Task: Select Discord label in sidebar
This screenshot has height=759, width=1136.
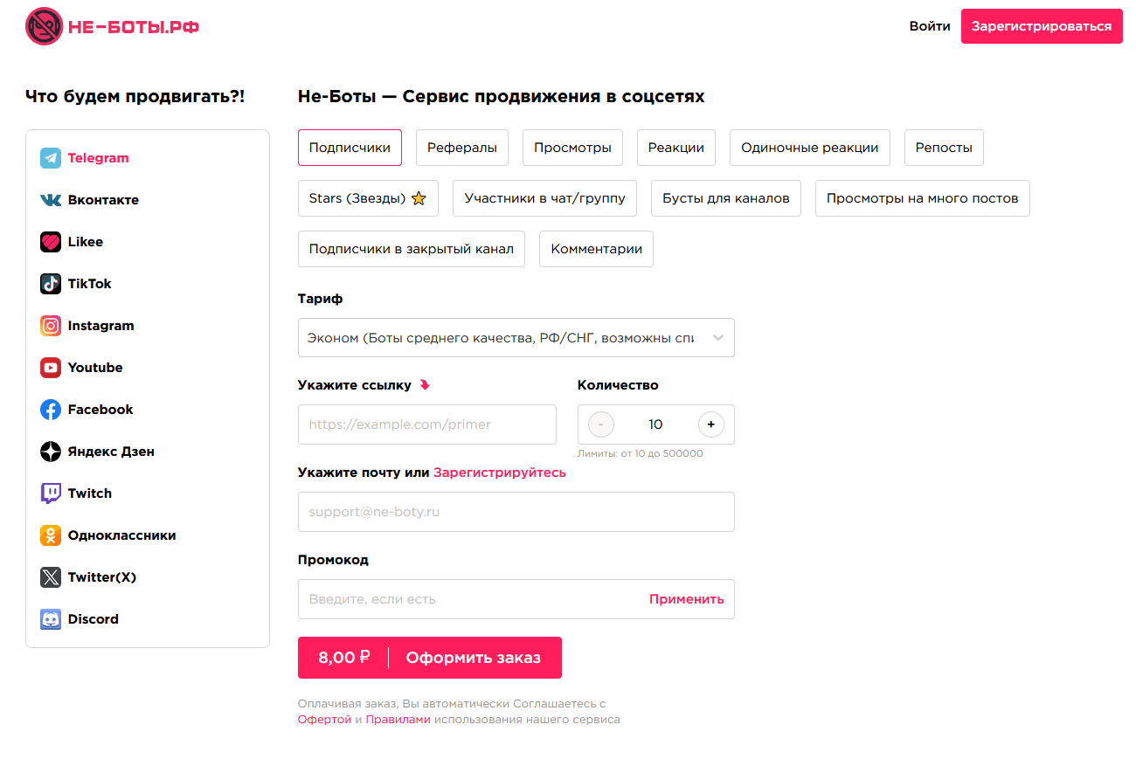Action: pos(94,619)
